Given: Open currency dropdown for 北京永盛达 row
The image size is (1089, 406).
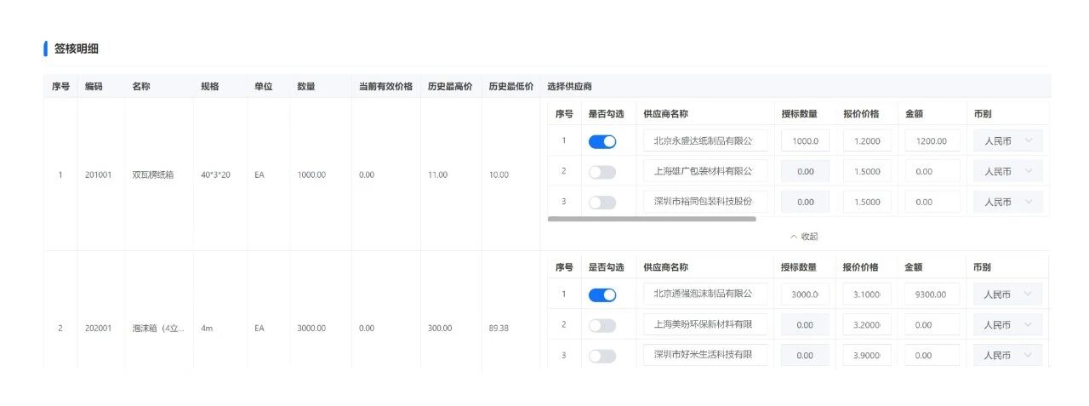Looking at the screenshot, I should tap(1007, 141).
